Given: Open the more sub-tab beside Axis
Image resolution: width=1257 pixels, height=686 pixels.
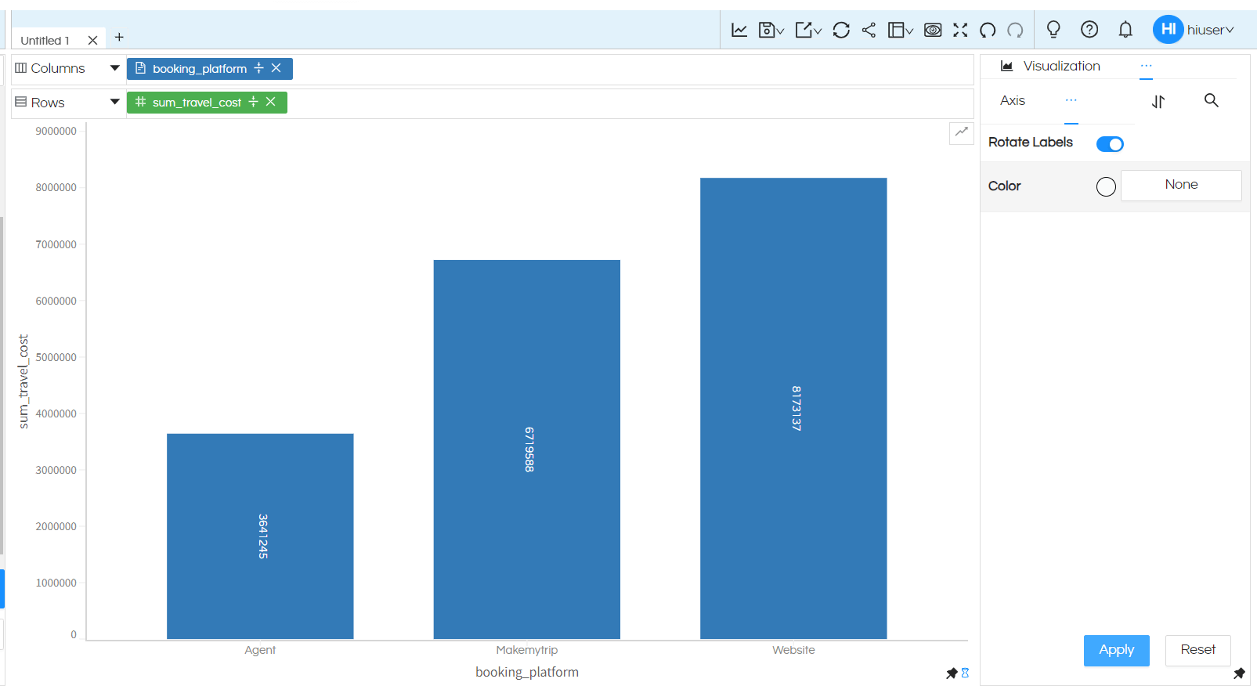Looking at the screenshot, I should tap(1071, 100).
